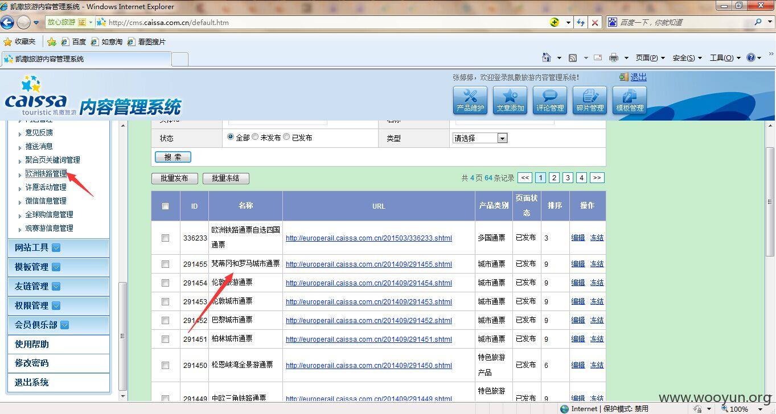Open 模板管理 header icon
The height and width of the screenshot is (414, 776).
pyautogui.click(x=630, y=100)
